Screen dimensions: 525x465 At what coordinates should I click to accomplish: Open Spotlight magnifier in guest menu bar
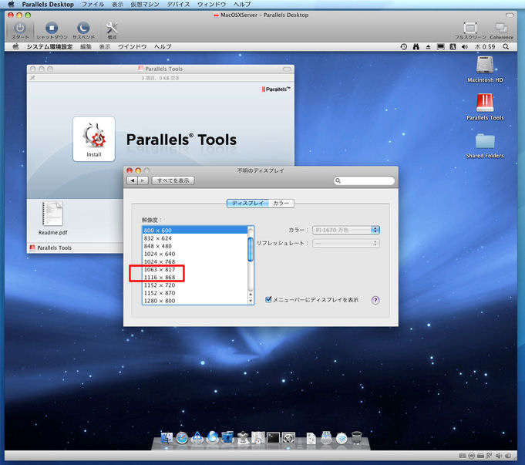(x=506, y=47)
